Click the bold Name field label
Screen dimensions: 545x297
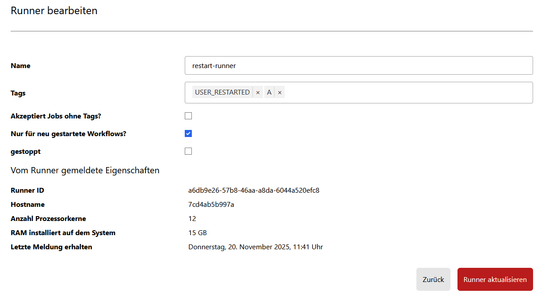[x=20, y=66]
